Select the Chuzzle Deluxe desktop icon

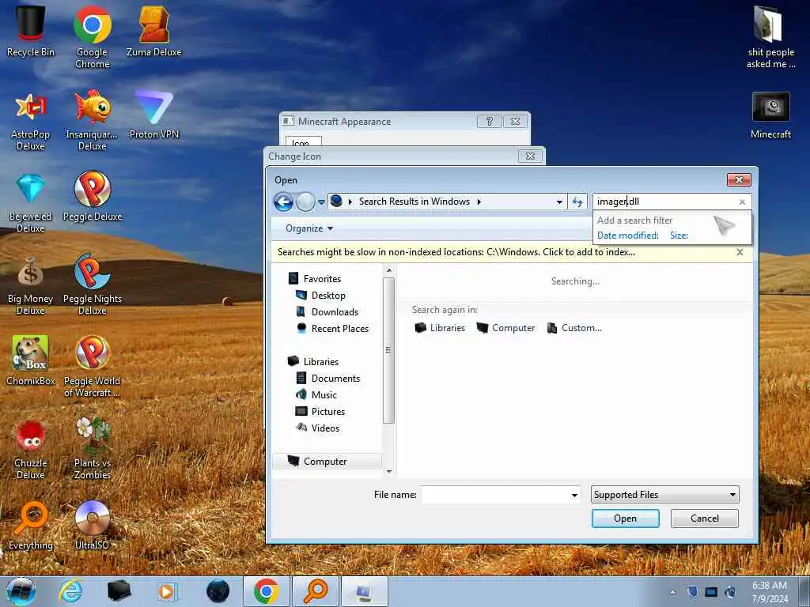[x=31, y=449]
